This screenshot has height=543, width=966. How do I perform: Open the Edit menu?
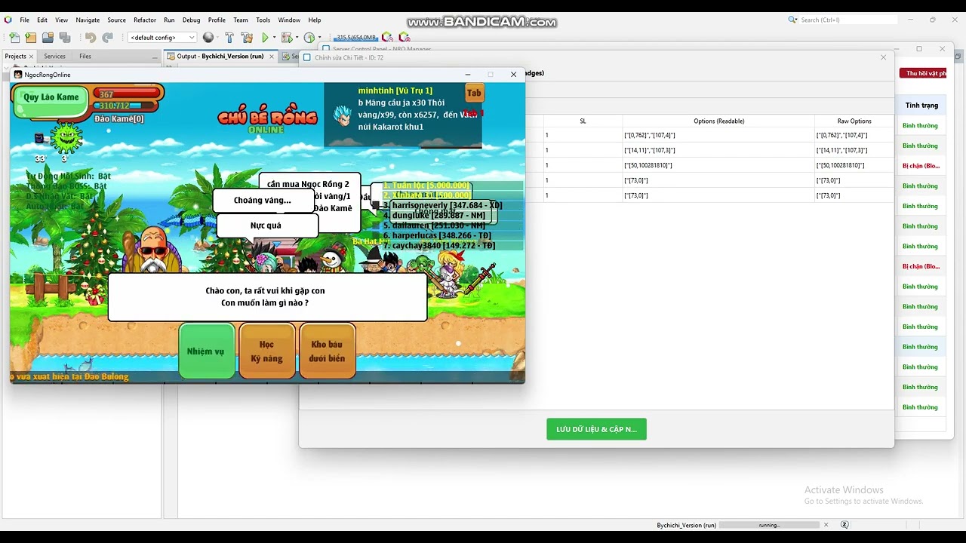42,20
